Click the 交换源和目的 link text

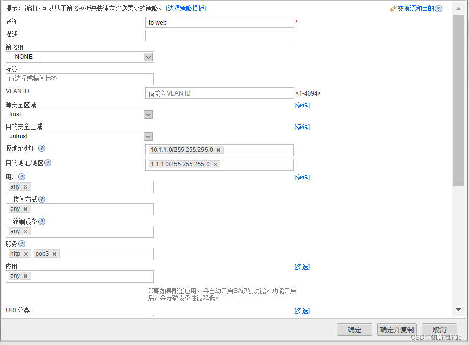416,8
